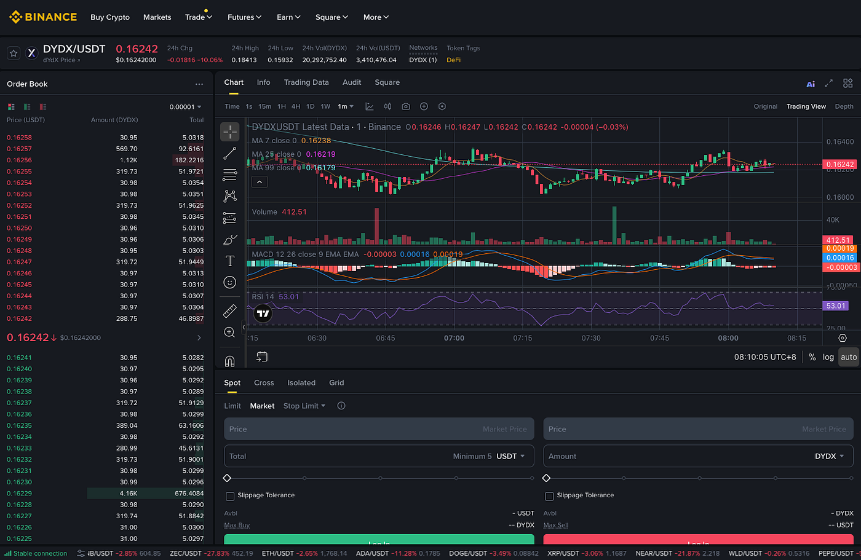Show both bids and asks order book view
Viewport: 861px width, 560px height.
(x=11, y=107)
